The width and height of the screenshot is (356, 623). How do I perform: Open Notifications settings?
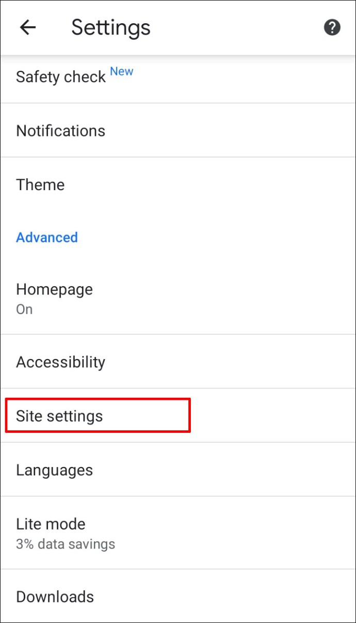60,131
